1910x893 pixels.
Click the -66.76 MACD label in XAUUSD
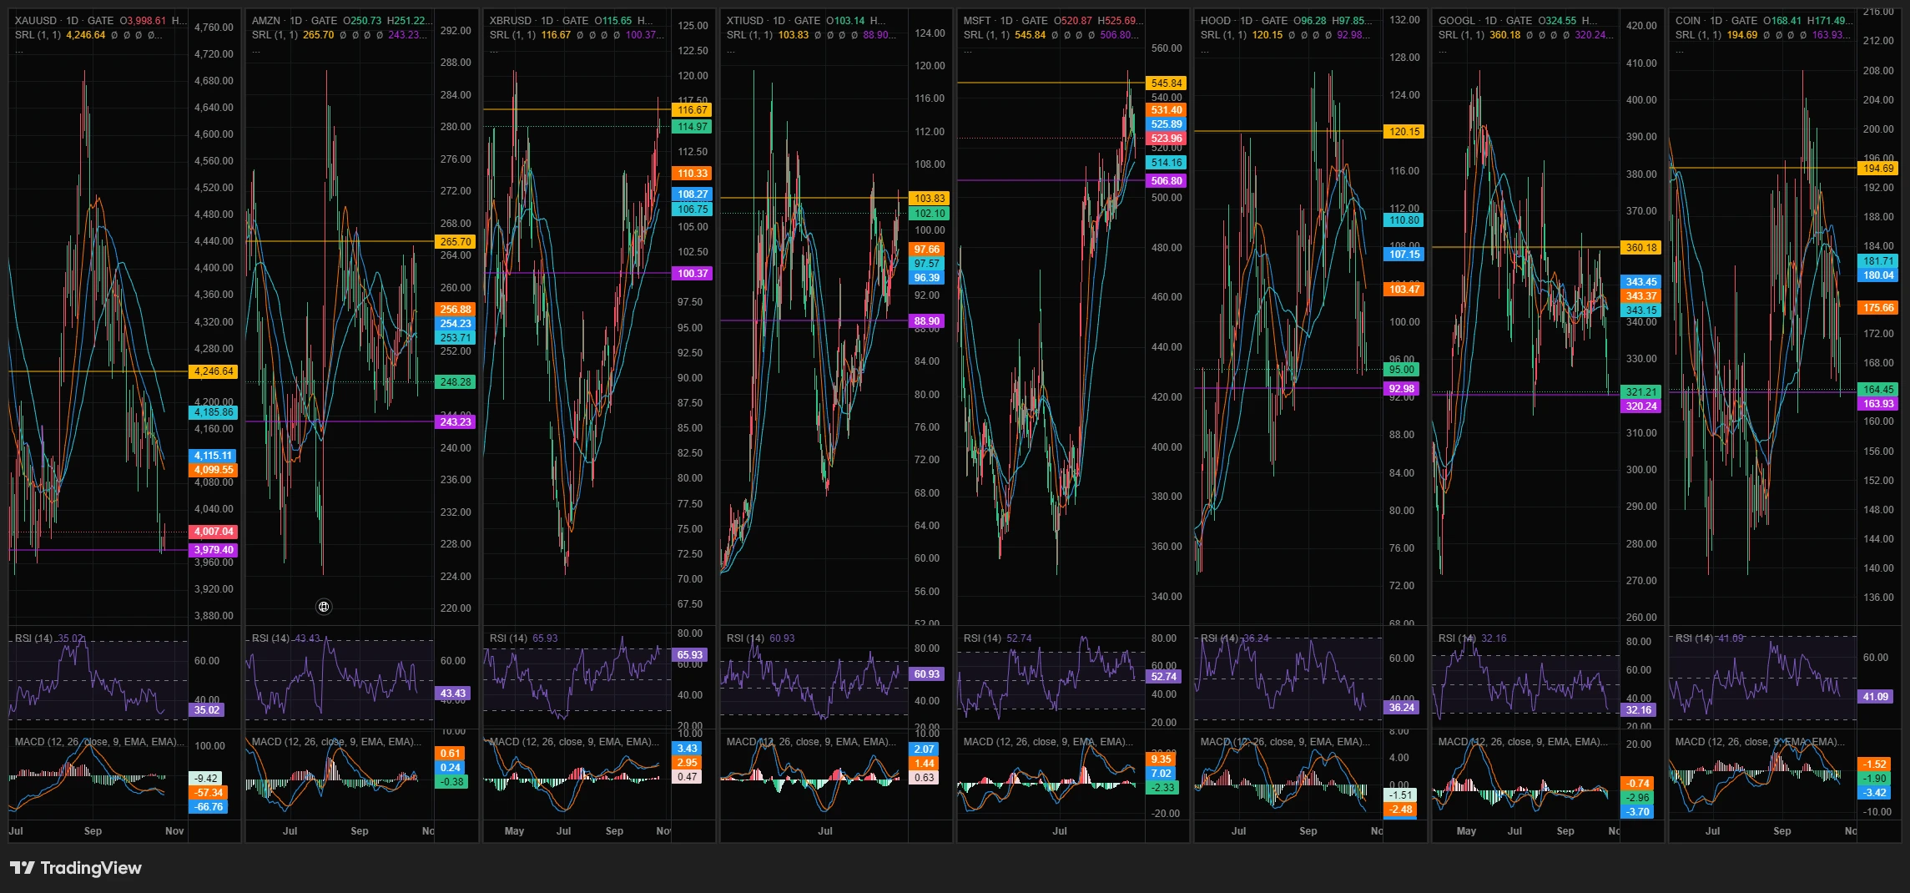[209, 807]
